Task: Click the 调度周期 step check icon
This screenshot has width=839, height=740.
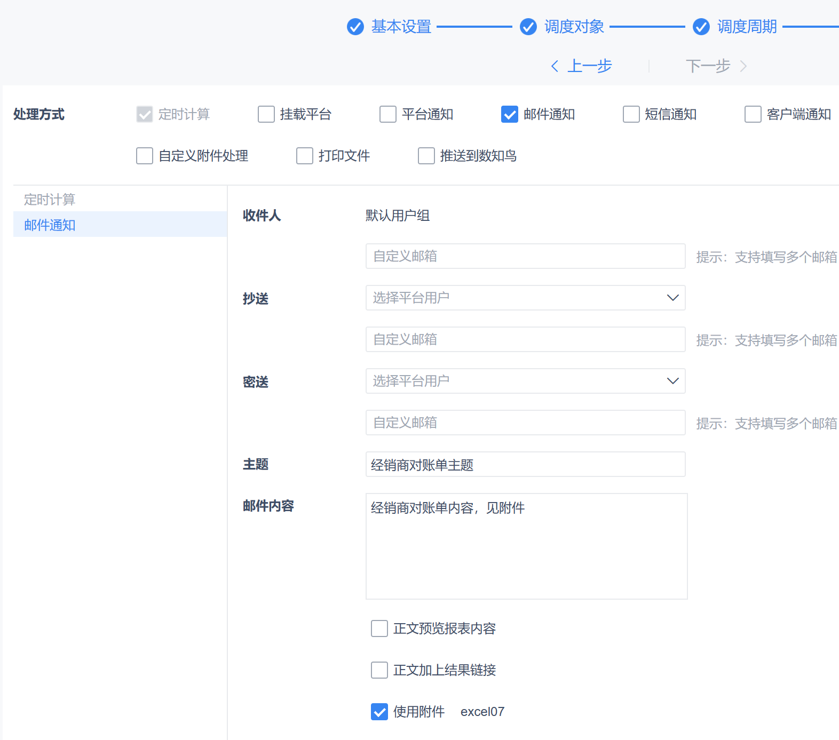Action: click(701, 27)
